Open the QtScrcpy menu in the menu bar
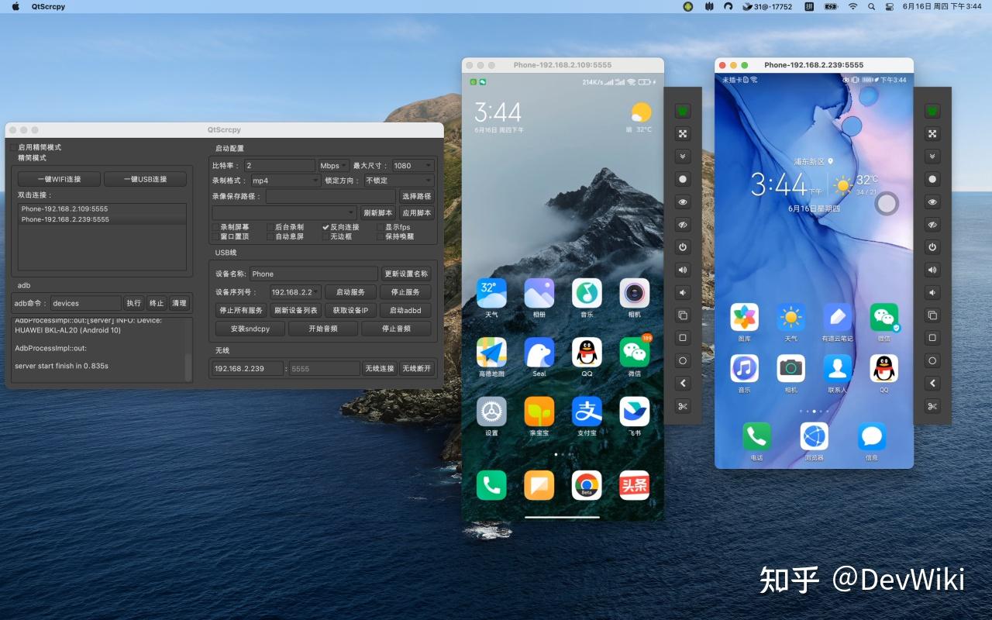992x620 pixels. [46, 6]
